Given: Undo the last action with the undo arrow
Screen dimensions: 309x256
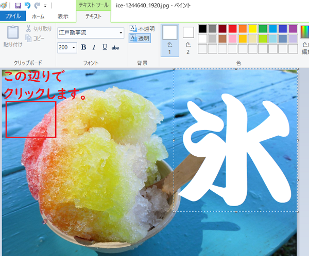Looking at the screenshot, I should tap(28, 5).
